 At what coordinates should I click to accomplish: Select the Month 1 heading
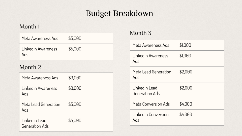point(30,27)
